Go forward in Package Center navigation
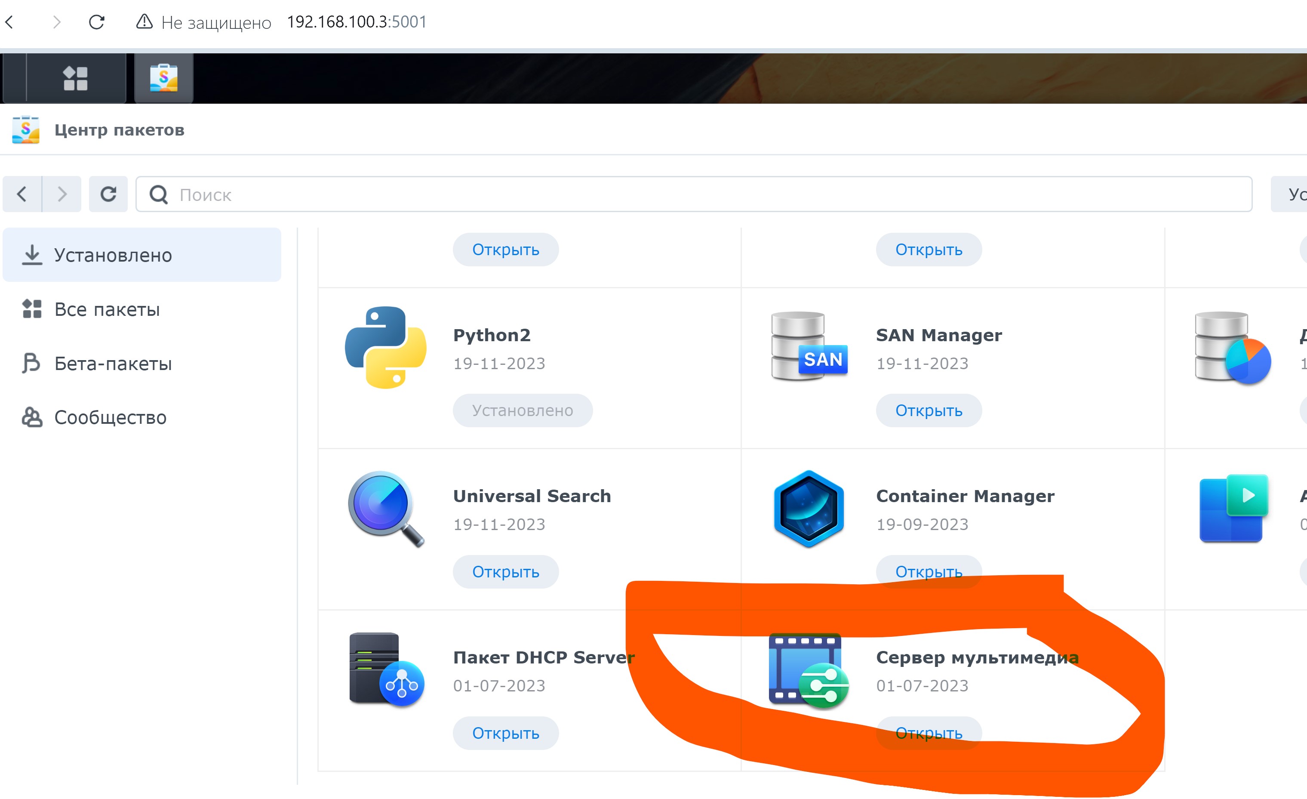 coord(62,194)
